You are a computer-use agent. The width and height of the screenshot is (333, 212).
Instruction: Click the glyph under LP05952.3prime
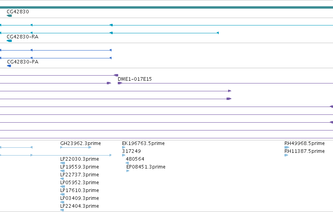[63, 187]
